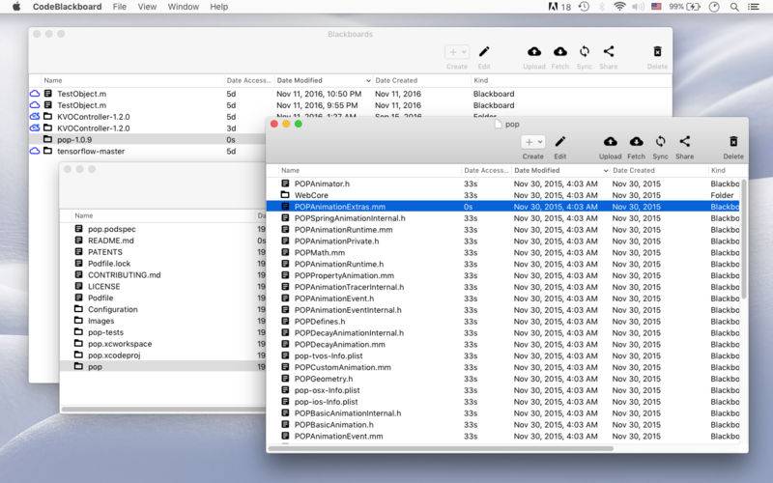Click Wi-Fi icon in menu bar
773x483 pixels.
click(619, 7)
